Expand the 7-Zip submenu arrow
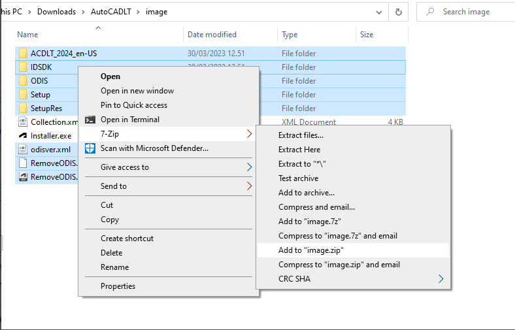This screenshot has height=330, width=515. (249, 134)
